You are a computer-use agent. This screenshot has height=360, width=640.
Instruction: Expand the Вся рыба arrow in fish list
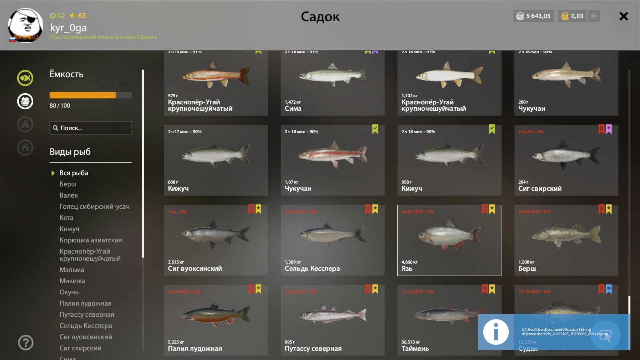[53, 173]
